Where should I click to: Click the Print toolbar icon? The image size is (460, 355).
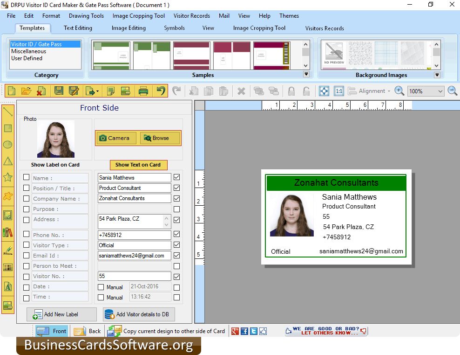coord(143,91)
